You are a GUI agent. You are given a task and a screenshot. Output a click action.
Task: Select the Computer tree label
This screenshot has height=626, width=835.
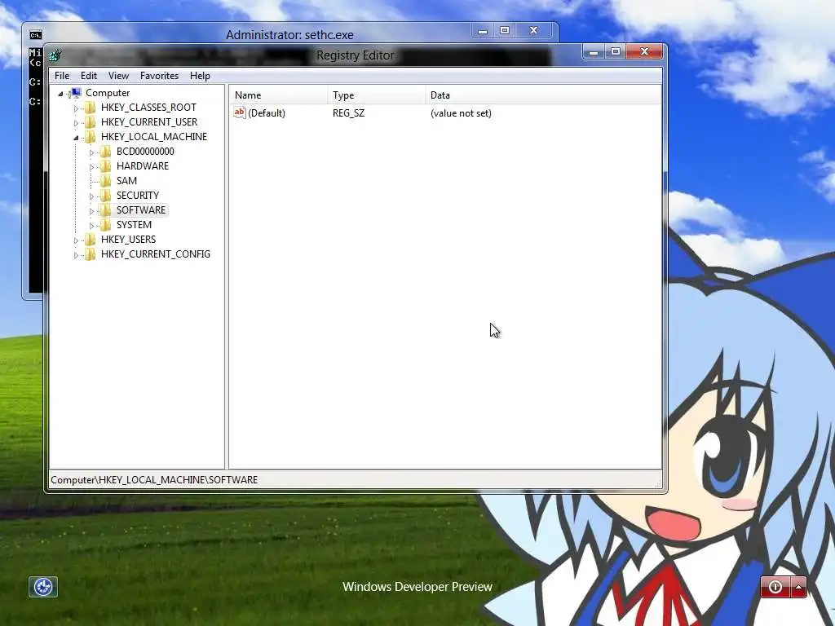[108, 93]
